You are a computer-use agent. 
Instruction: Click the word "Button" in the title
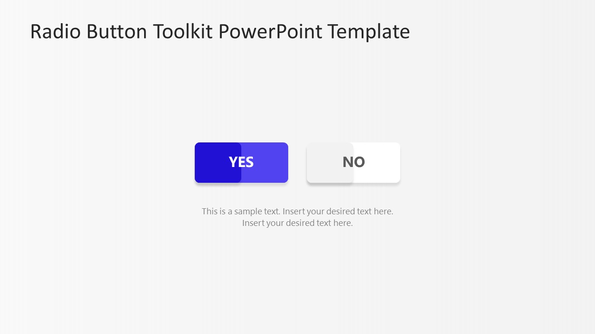click(117, 32)
